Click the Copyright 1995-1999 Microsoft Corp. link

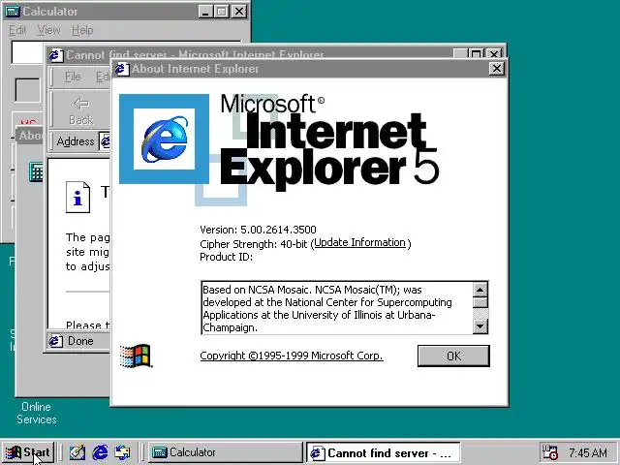(292, 356)
